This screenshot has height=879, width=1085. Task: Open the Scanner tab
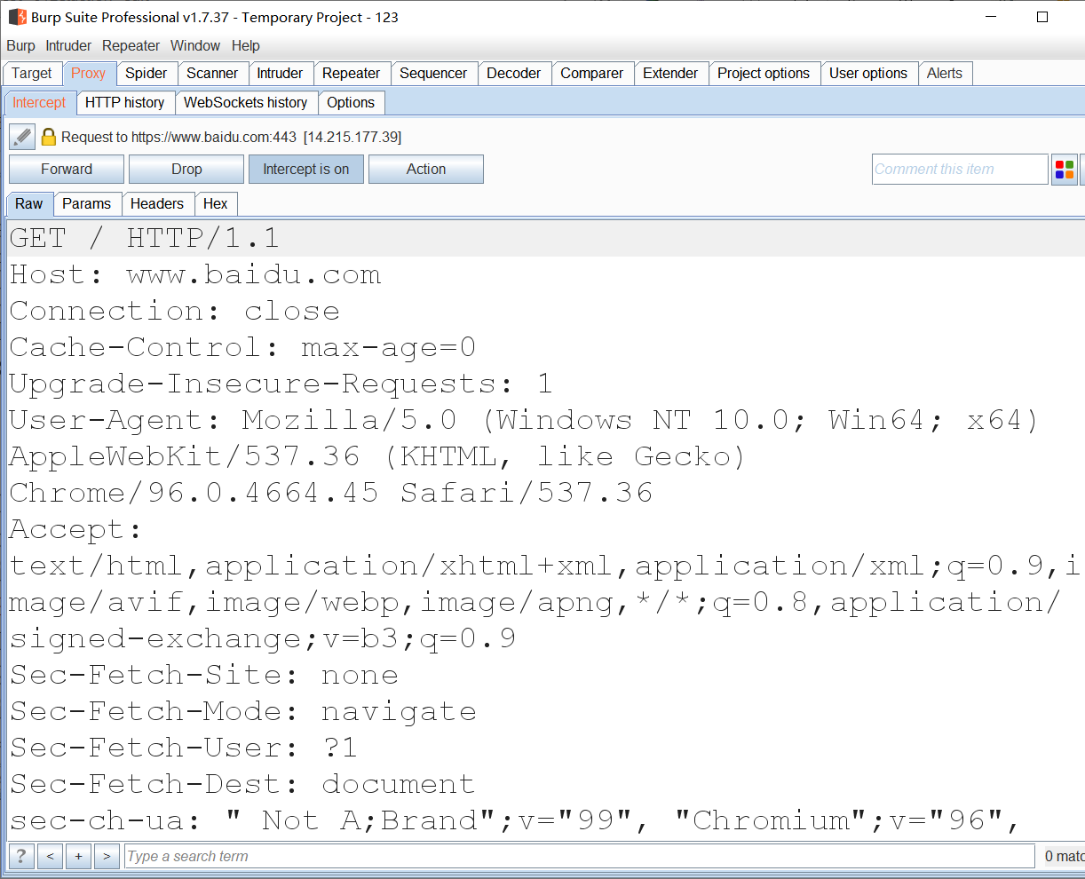pos(212,73)
